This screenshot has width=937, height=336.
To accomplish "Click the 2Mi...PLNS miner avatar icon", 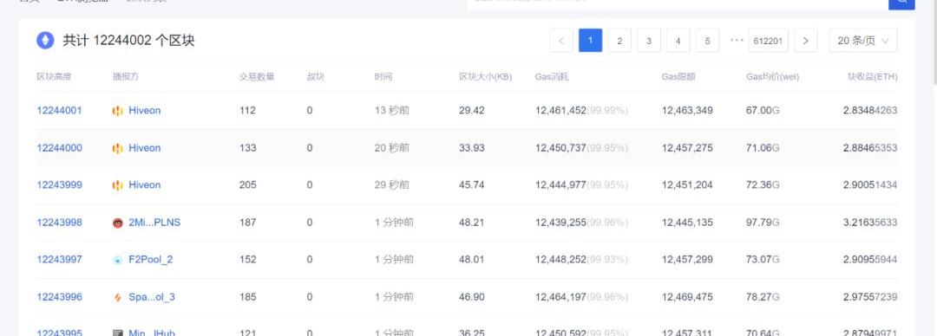I will click(118, 223).
